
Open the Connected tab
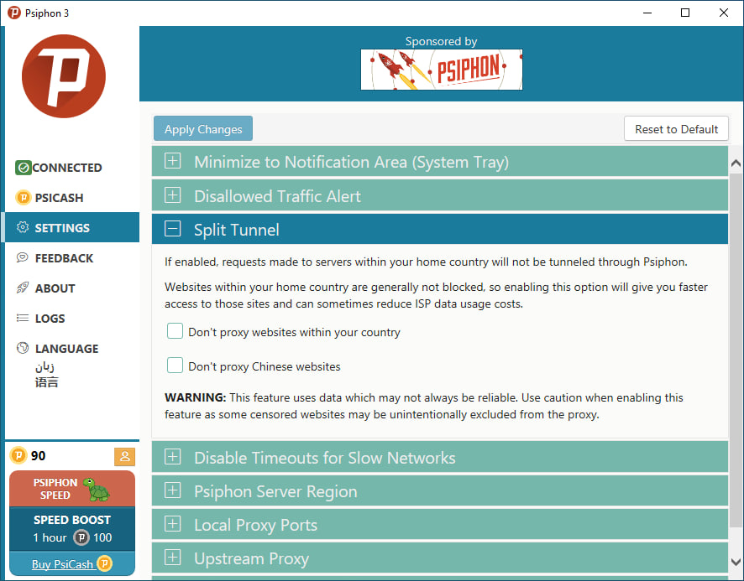[72, 168]
